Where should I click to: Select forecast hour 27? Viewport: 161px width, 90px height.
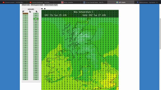[25, 60]
